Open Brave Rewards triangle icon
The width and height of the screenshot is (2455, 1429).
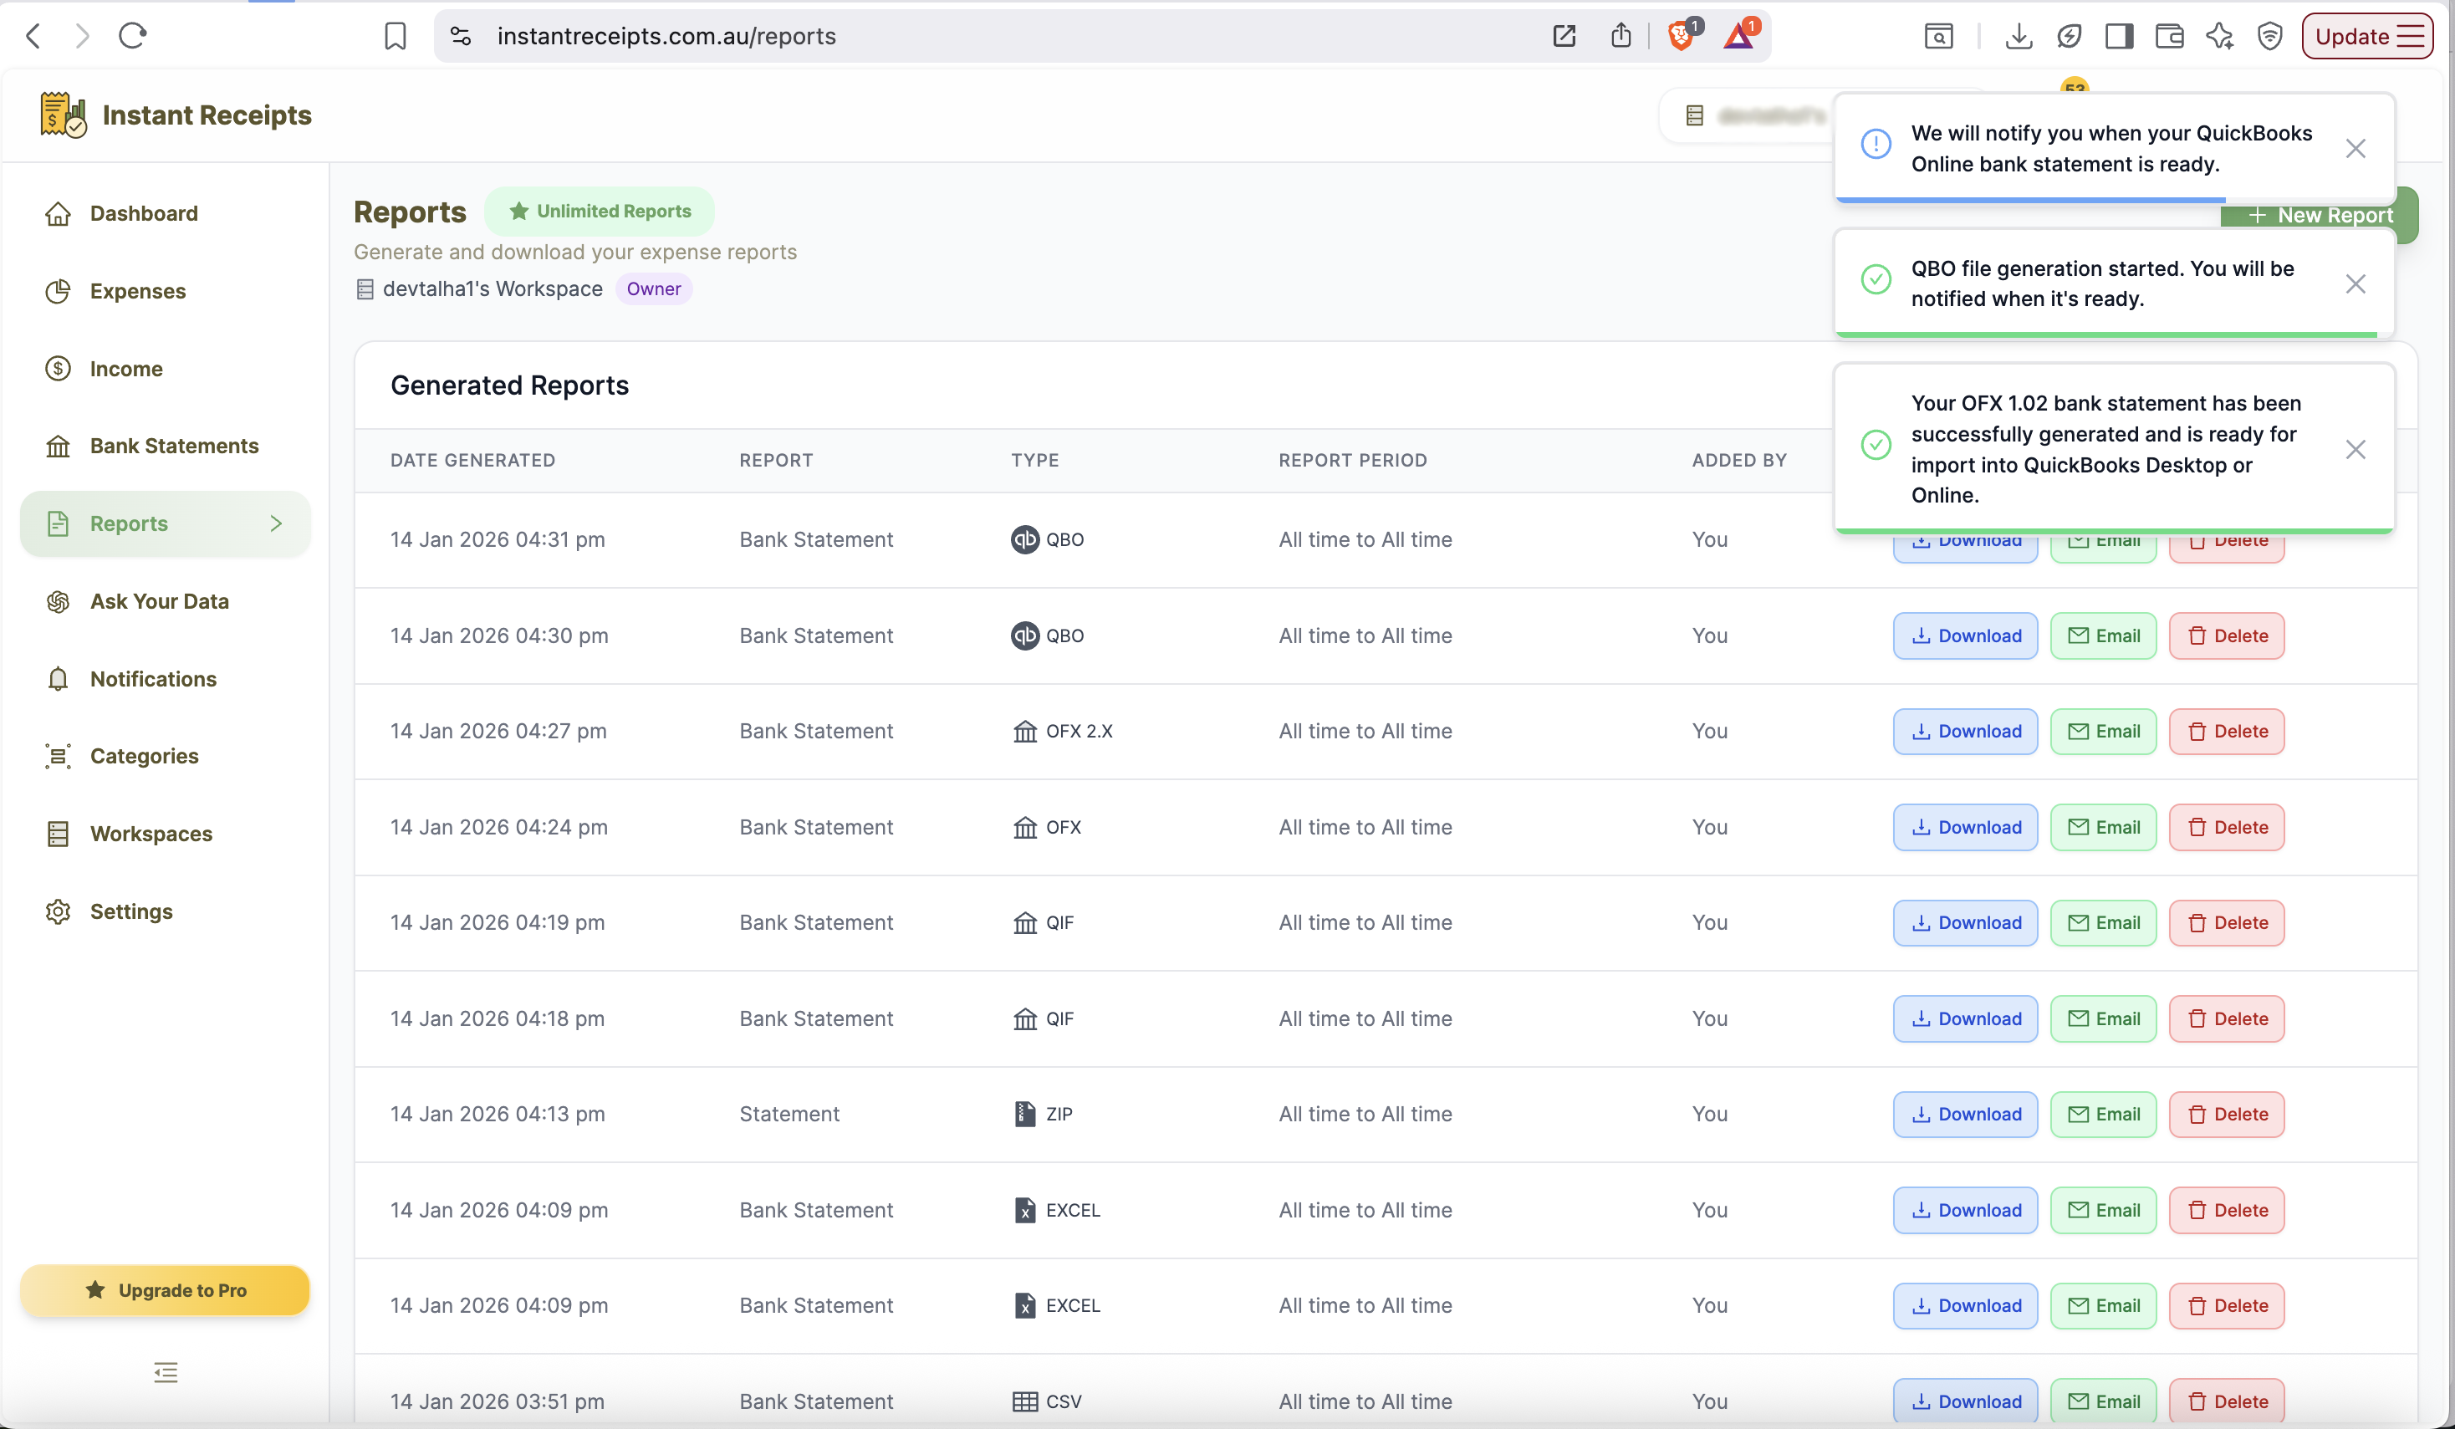1739,36
